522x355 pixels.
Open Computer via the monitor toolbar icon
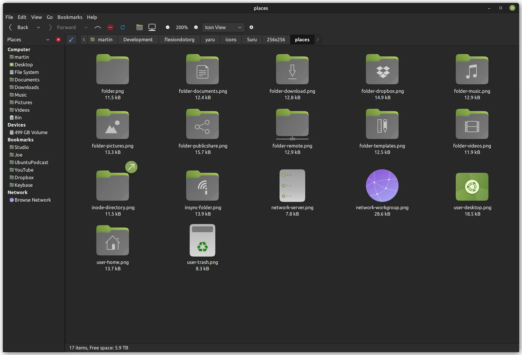[152, 27]
